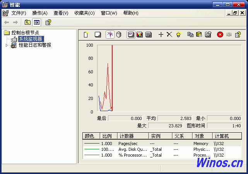This screenshot has height=174, width=248.
Task: Select 性能日志和警报 tree item
Action: tap(35, 45)
